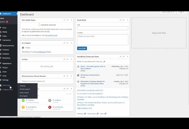Move Quick Draft panel up

(121, 20)
